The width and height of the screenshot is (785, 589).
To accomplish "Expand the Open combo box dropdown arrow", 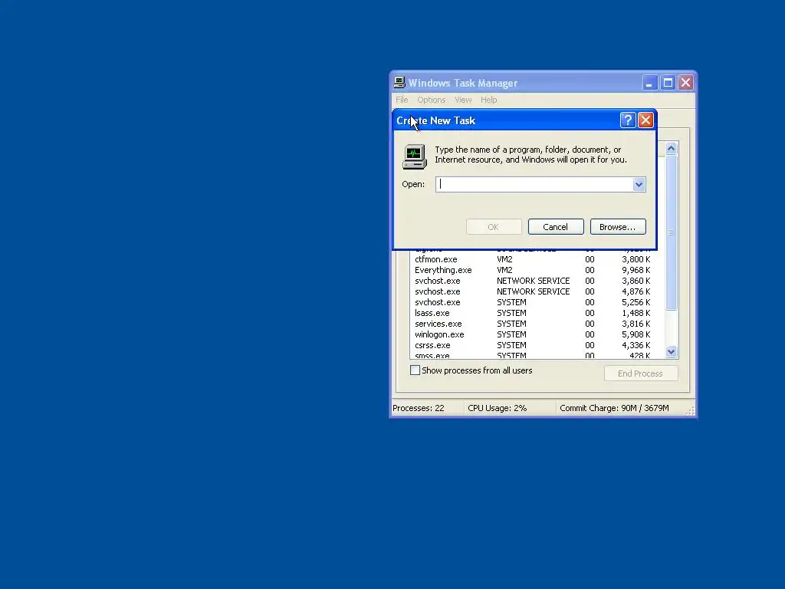I will coord(639,184).
